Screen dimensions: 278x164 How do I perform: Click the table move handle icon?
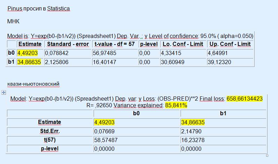pyautogui.click(x=3, y=92)
